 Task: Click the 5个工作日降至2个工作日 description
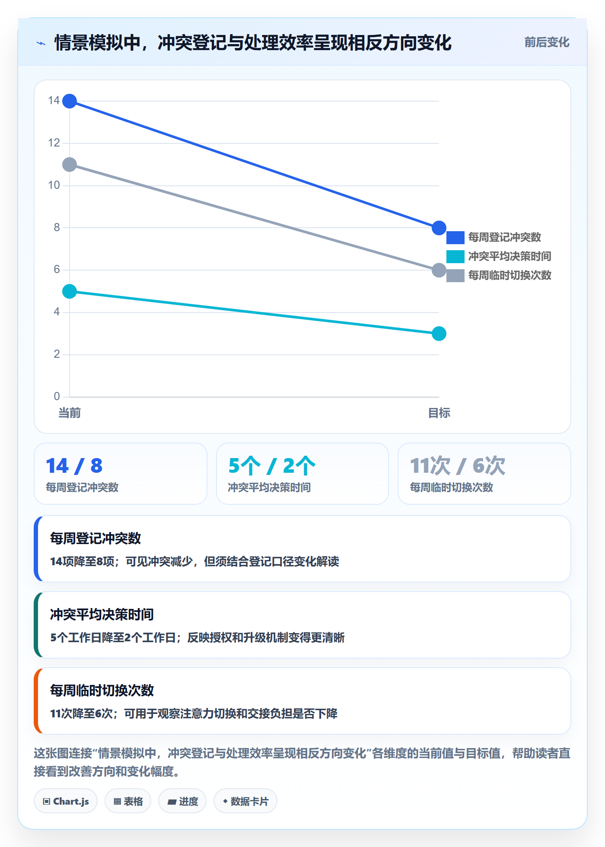(x=197, y=637)
